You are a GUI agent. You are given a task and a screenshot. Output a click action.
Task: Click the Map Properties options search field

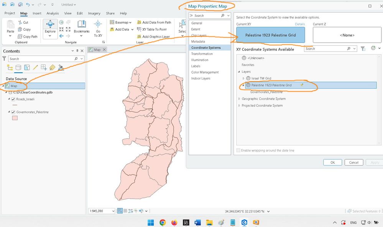pyautogui.click(x=210, y=16)
